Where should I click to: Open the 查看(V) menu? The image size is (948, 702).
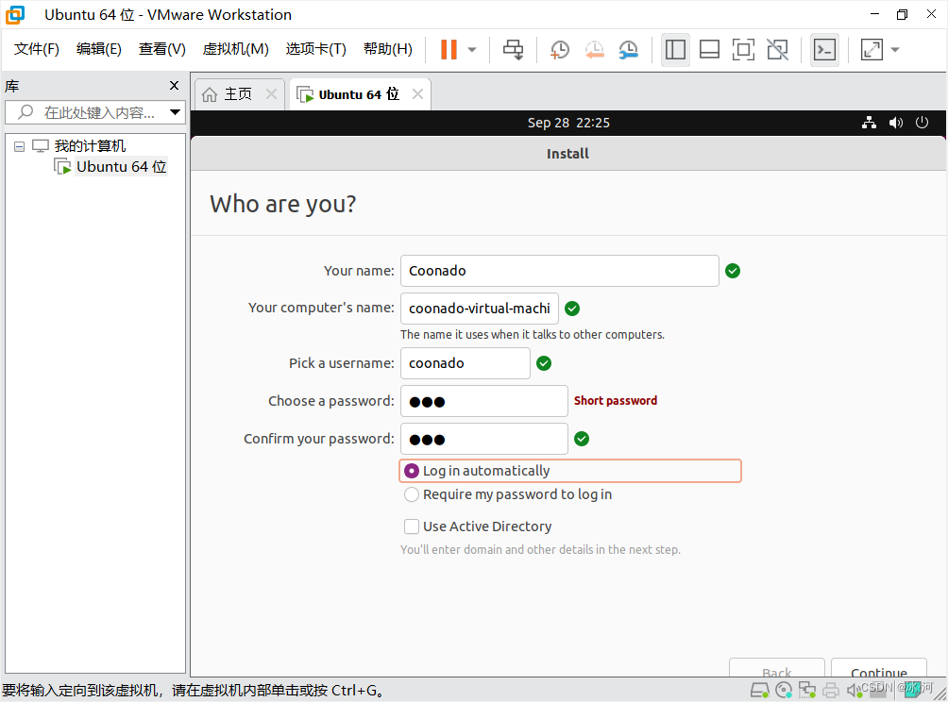tap(162, 49)
